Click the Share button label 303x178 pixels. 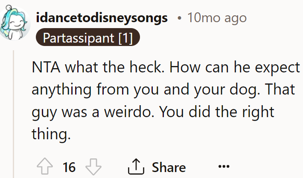[169, 167]
